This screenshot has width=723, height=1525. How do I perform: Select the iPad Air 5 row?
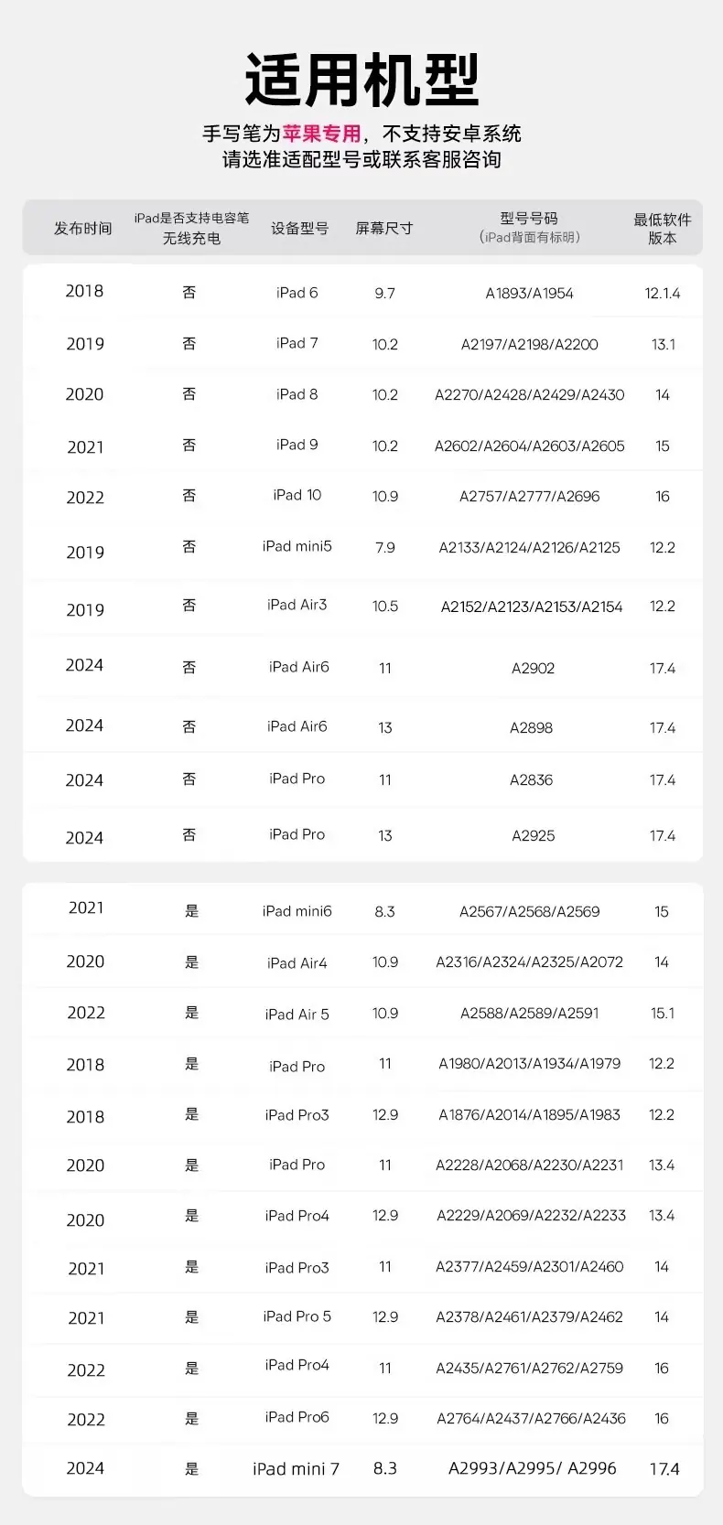pyautogui.click(x=362, y=1013)
